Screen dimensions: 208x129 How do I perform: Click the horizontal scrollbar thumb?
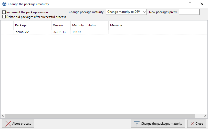pos(100,116)
